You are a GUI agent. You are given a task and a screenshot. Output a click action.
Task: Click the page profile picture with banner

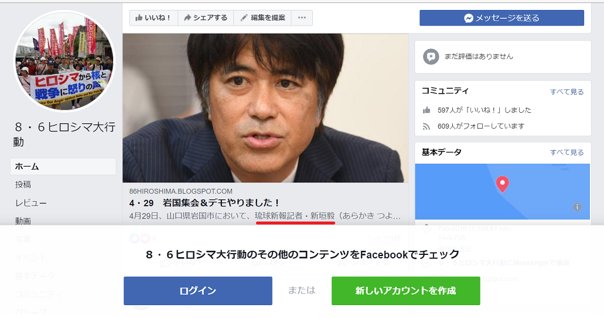pyautogui.click(x=64, y=61)
